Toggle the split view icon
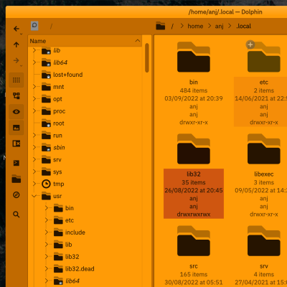This screenshot has width=287, height=287. pyautogui.click(x=17, y=143)
